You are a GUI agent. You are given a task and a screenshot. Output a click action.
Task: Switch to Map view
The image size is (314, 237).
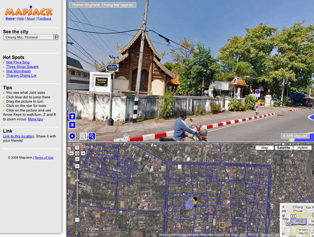coord(265,148)
